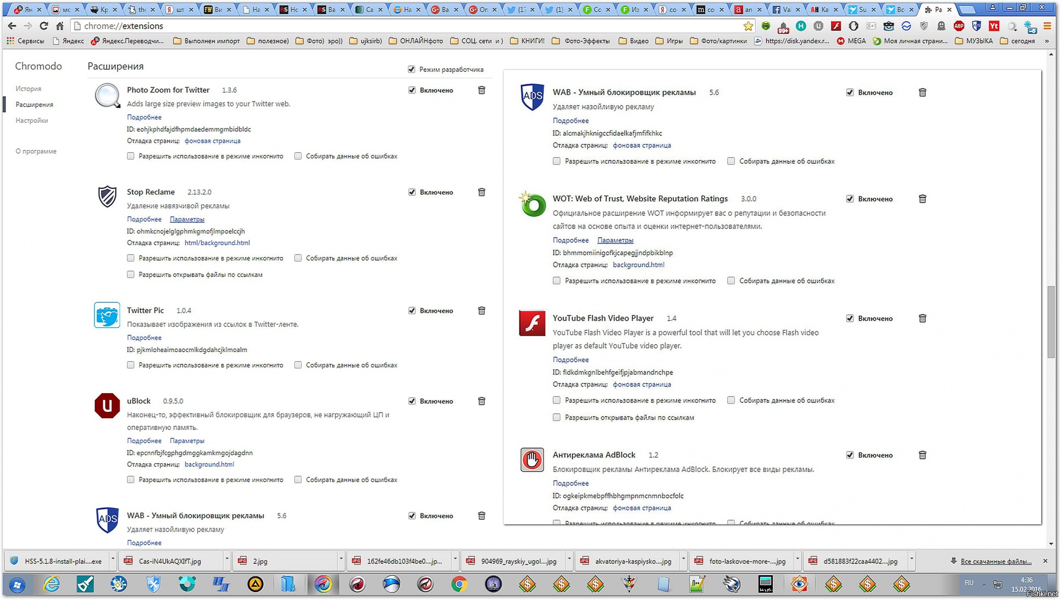Toggle the developer mode (Режим разработчика) checkbox
1061x600 pixels.
click(412, 69)
